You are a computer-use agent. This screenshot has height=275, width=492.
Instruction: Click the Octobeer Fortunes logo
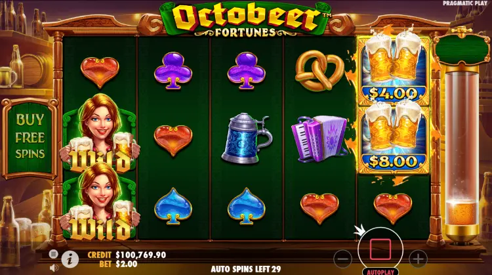click(x=246, y=19)
